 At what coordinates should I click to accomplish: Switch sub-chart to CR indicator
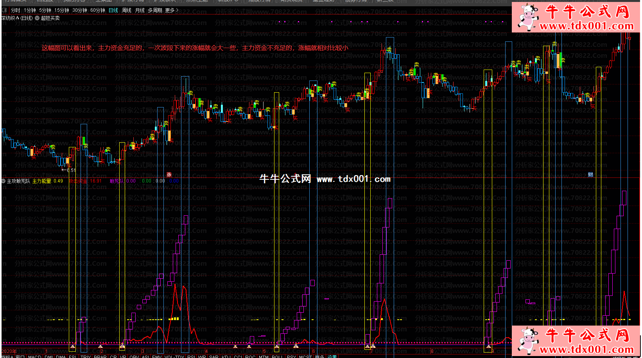[x=113, y=356]
